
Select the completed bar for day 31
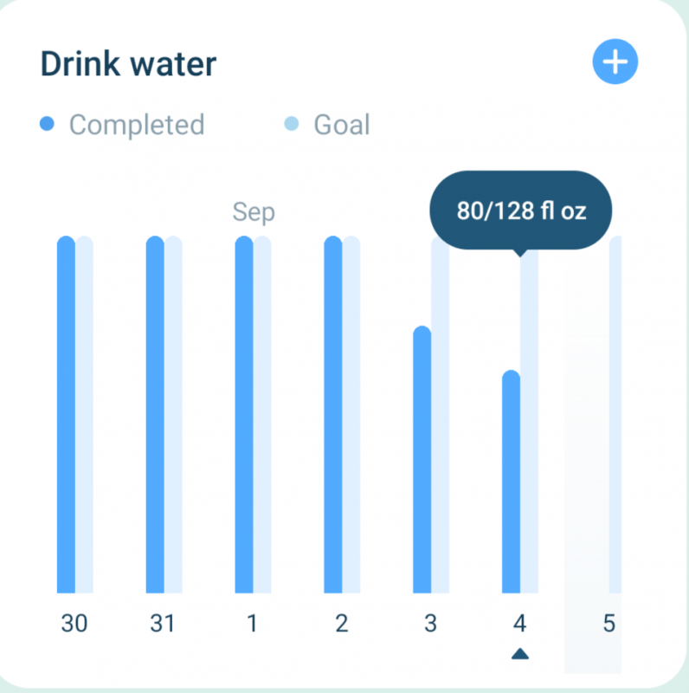[x=155, y=416]
